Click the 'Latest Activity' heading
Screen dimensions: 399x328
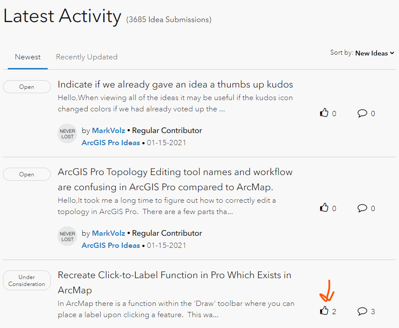62,16
